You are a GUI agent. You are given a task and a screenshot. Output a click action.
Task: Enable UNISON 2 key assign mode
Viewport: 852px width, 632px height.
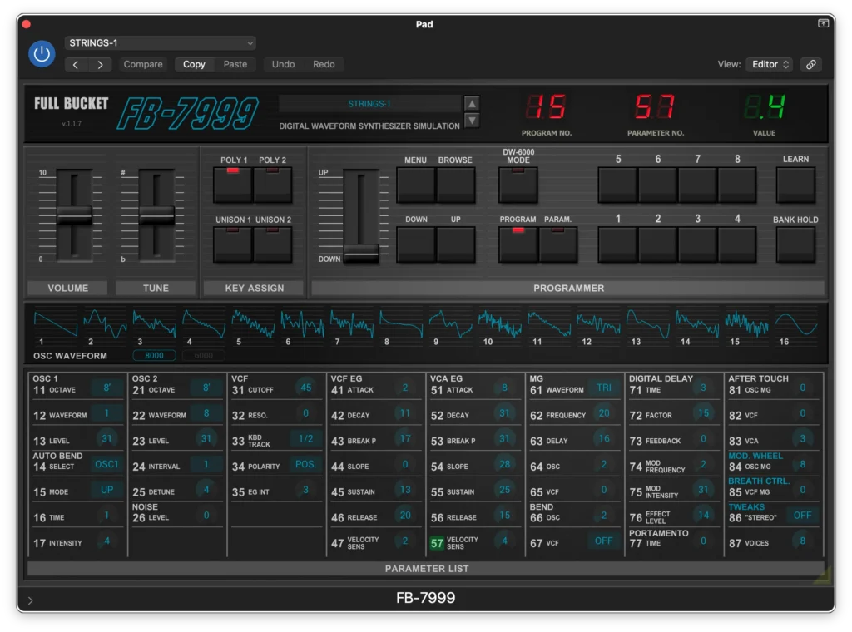[x=273, y=244]
